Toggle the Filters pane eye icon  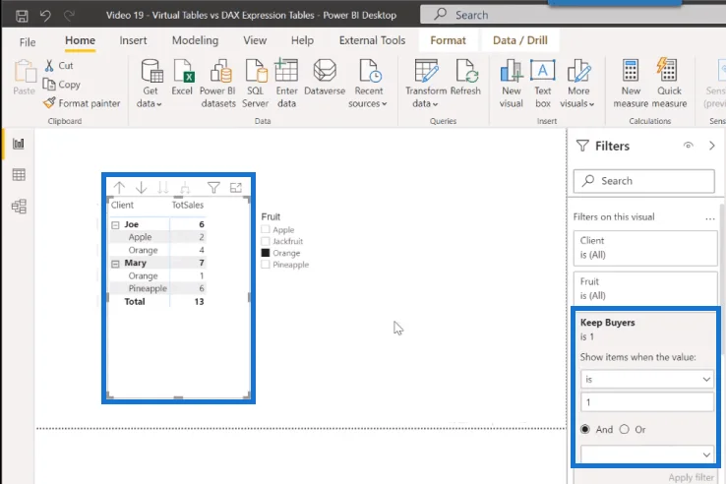coord(689,146)
